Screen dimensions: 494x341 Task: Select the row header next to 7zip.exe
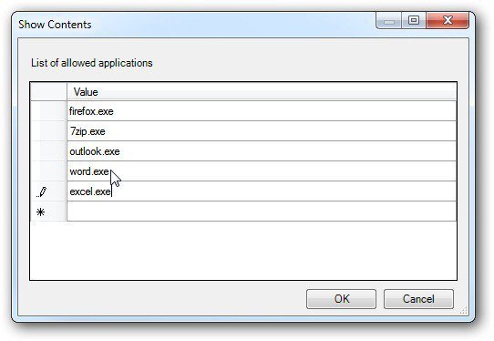click(x=48, y=131)
